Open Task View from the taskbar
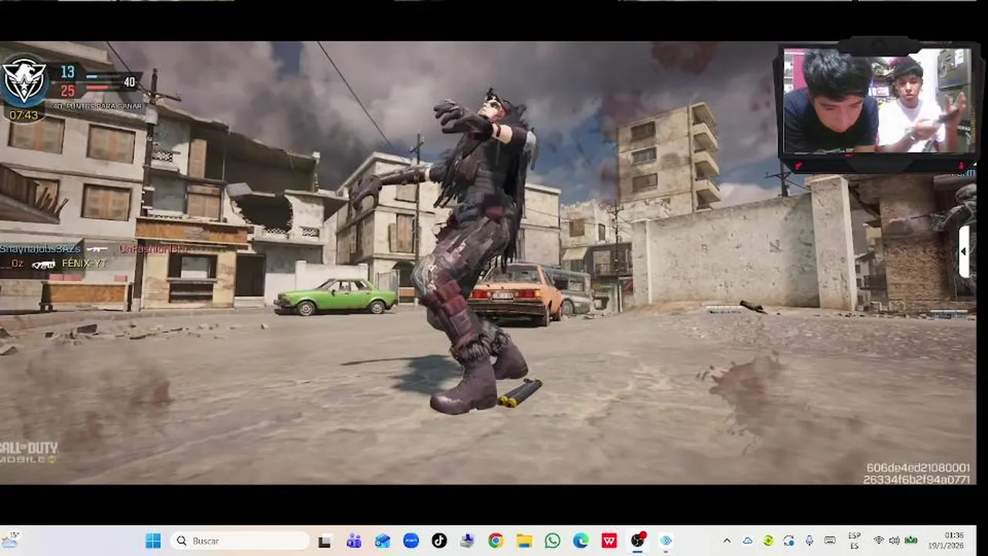 click(x=324, y=541)
